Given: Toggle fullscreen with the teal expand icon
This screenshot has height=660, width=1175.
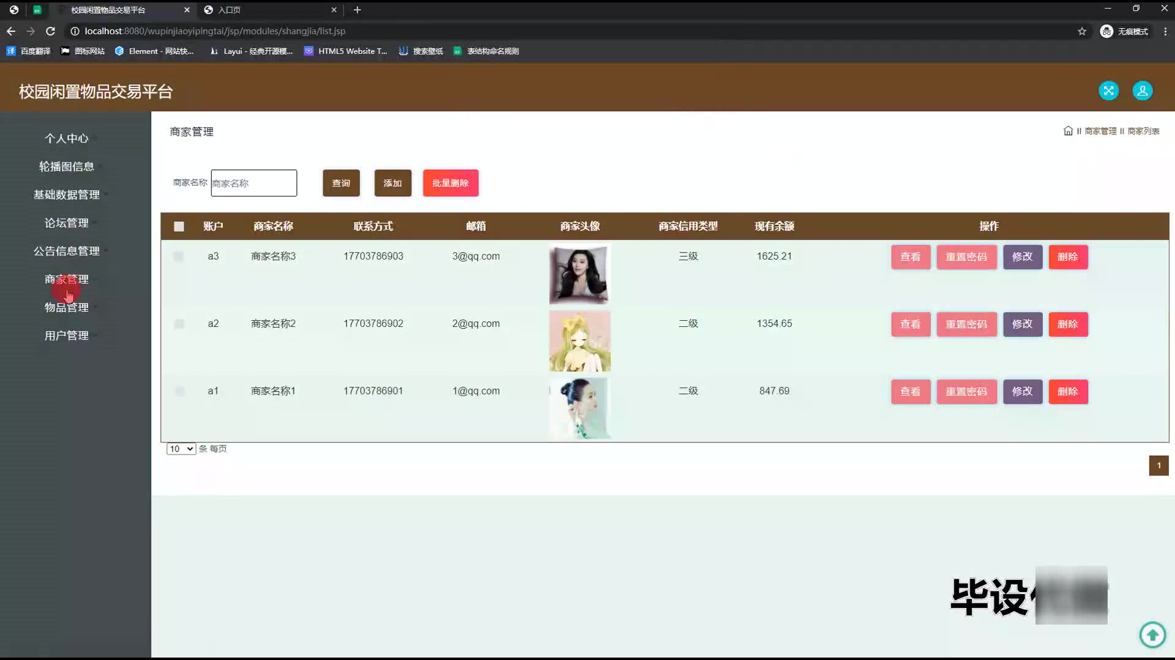Looking at the screenshot, I should point(1108,90).
